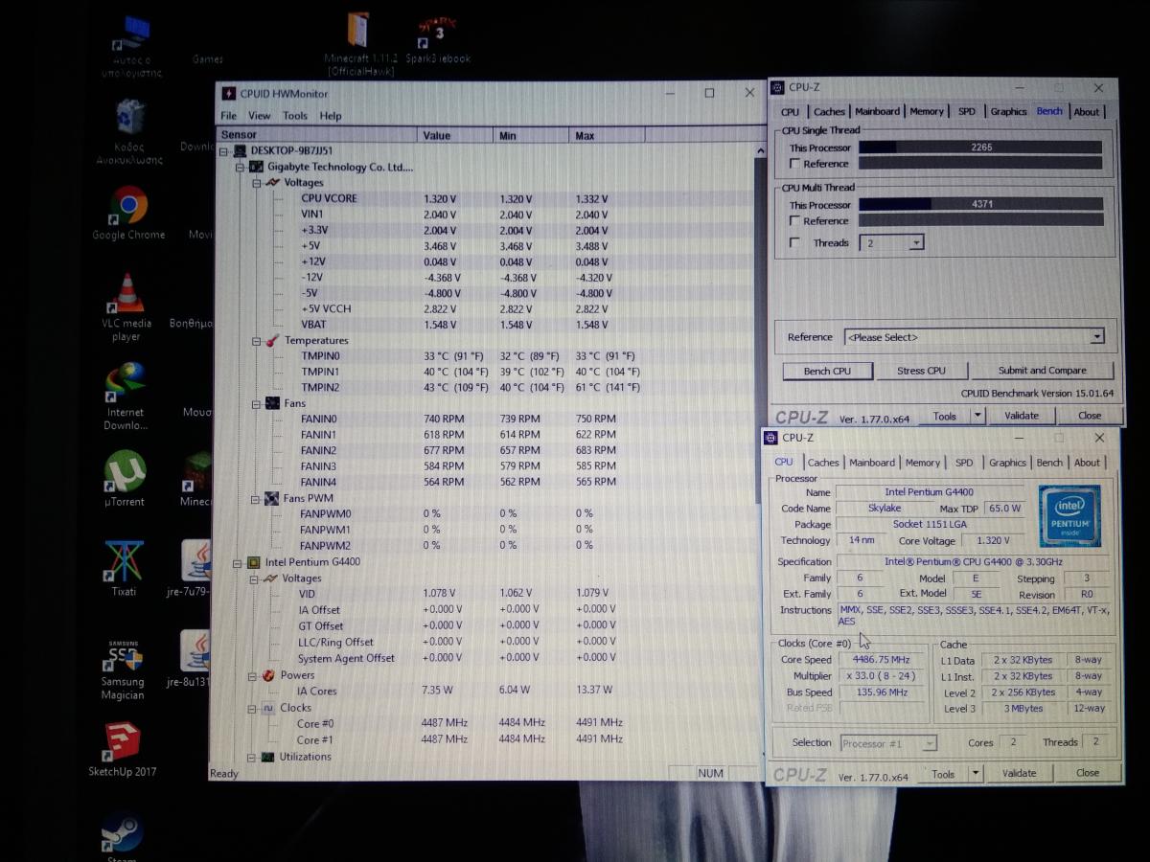
Task: Click the HWMonitor title bar lightning icon
Action: pyautogui.click(x=228, y=93)
